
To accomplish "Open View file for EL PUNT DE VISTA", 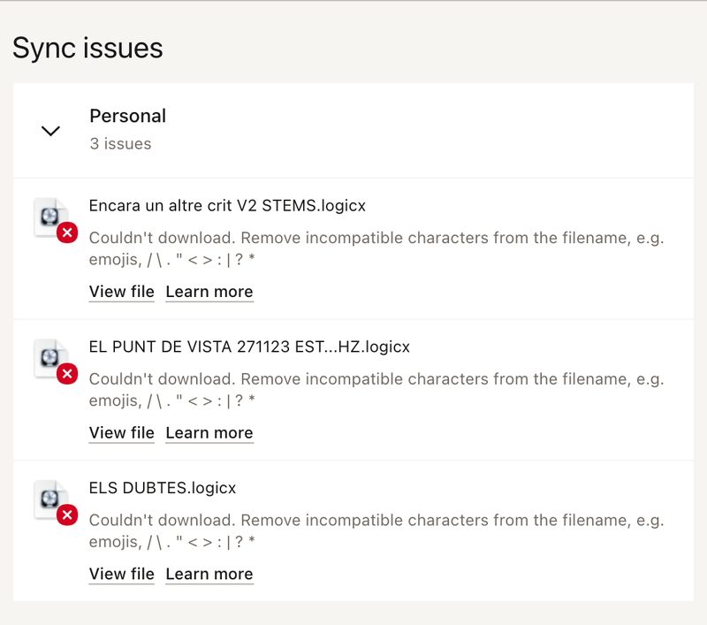I will tap(121, 433).
